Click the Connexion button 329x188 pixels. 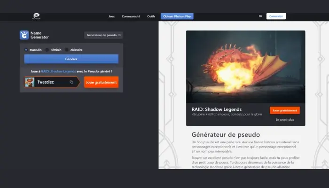tap(276, 16)
